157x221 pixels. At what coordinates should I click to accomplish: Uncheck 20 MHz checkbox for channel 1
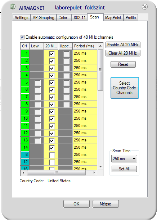point(52,54)
